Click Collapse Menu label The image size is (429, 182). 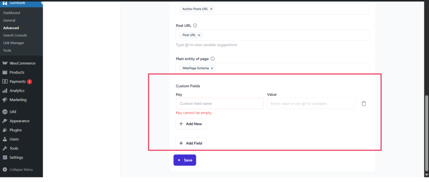tap(21, 169)
